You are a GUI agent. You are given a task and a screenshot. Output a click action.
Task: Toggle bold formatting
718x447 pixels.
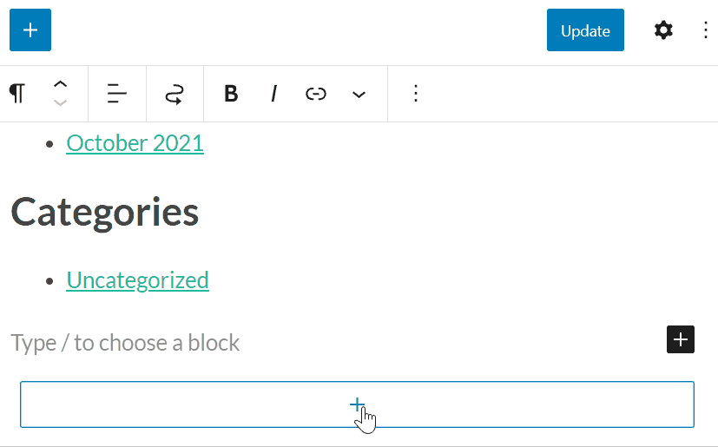coord(231,94)
